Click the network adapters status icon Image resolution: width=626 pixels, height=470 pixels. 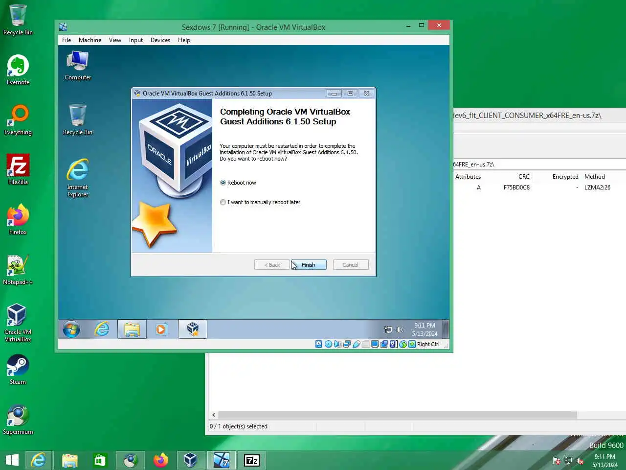pos(347,344)
